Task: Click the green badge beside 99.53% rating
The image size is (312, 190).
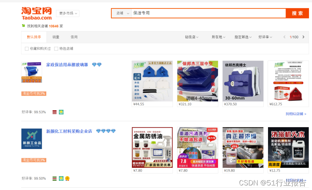Action: pyautogui.click(x=61, y=112)
